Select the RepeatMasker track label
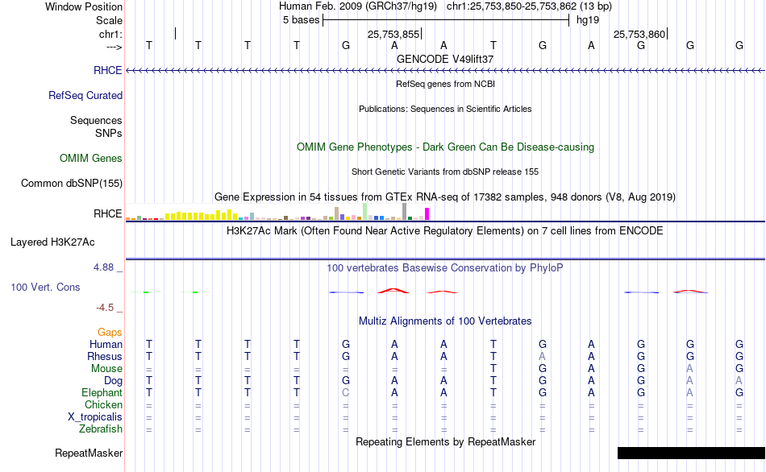Image resolution: width=766 pixels, height=472 pixels. [x=89, y=453]
